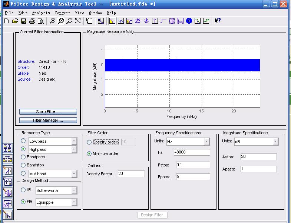Screen dimensions: 291x223
Task: Choose FIR design method radio button
Action: [23, 202]
